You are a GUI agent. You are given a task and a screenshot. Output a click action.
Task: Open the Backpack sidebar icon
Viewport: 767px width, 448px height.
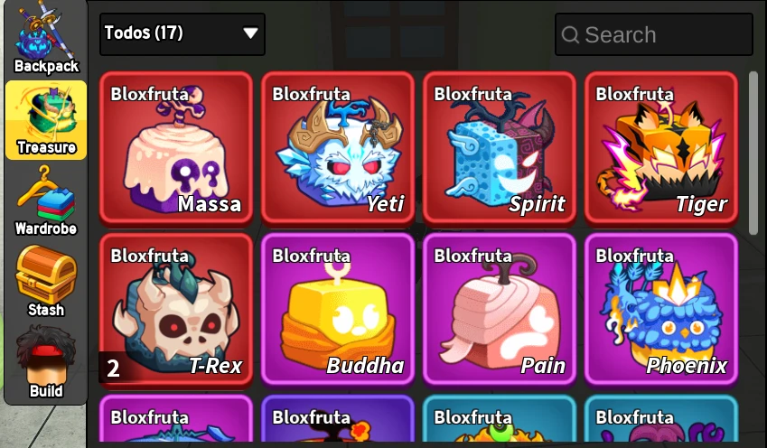coord(46,38)
